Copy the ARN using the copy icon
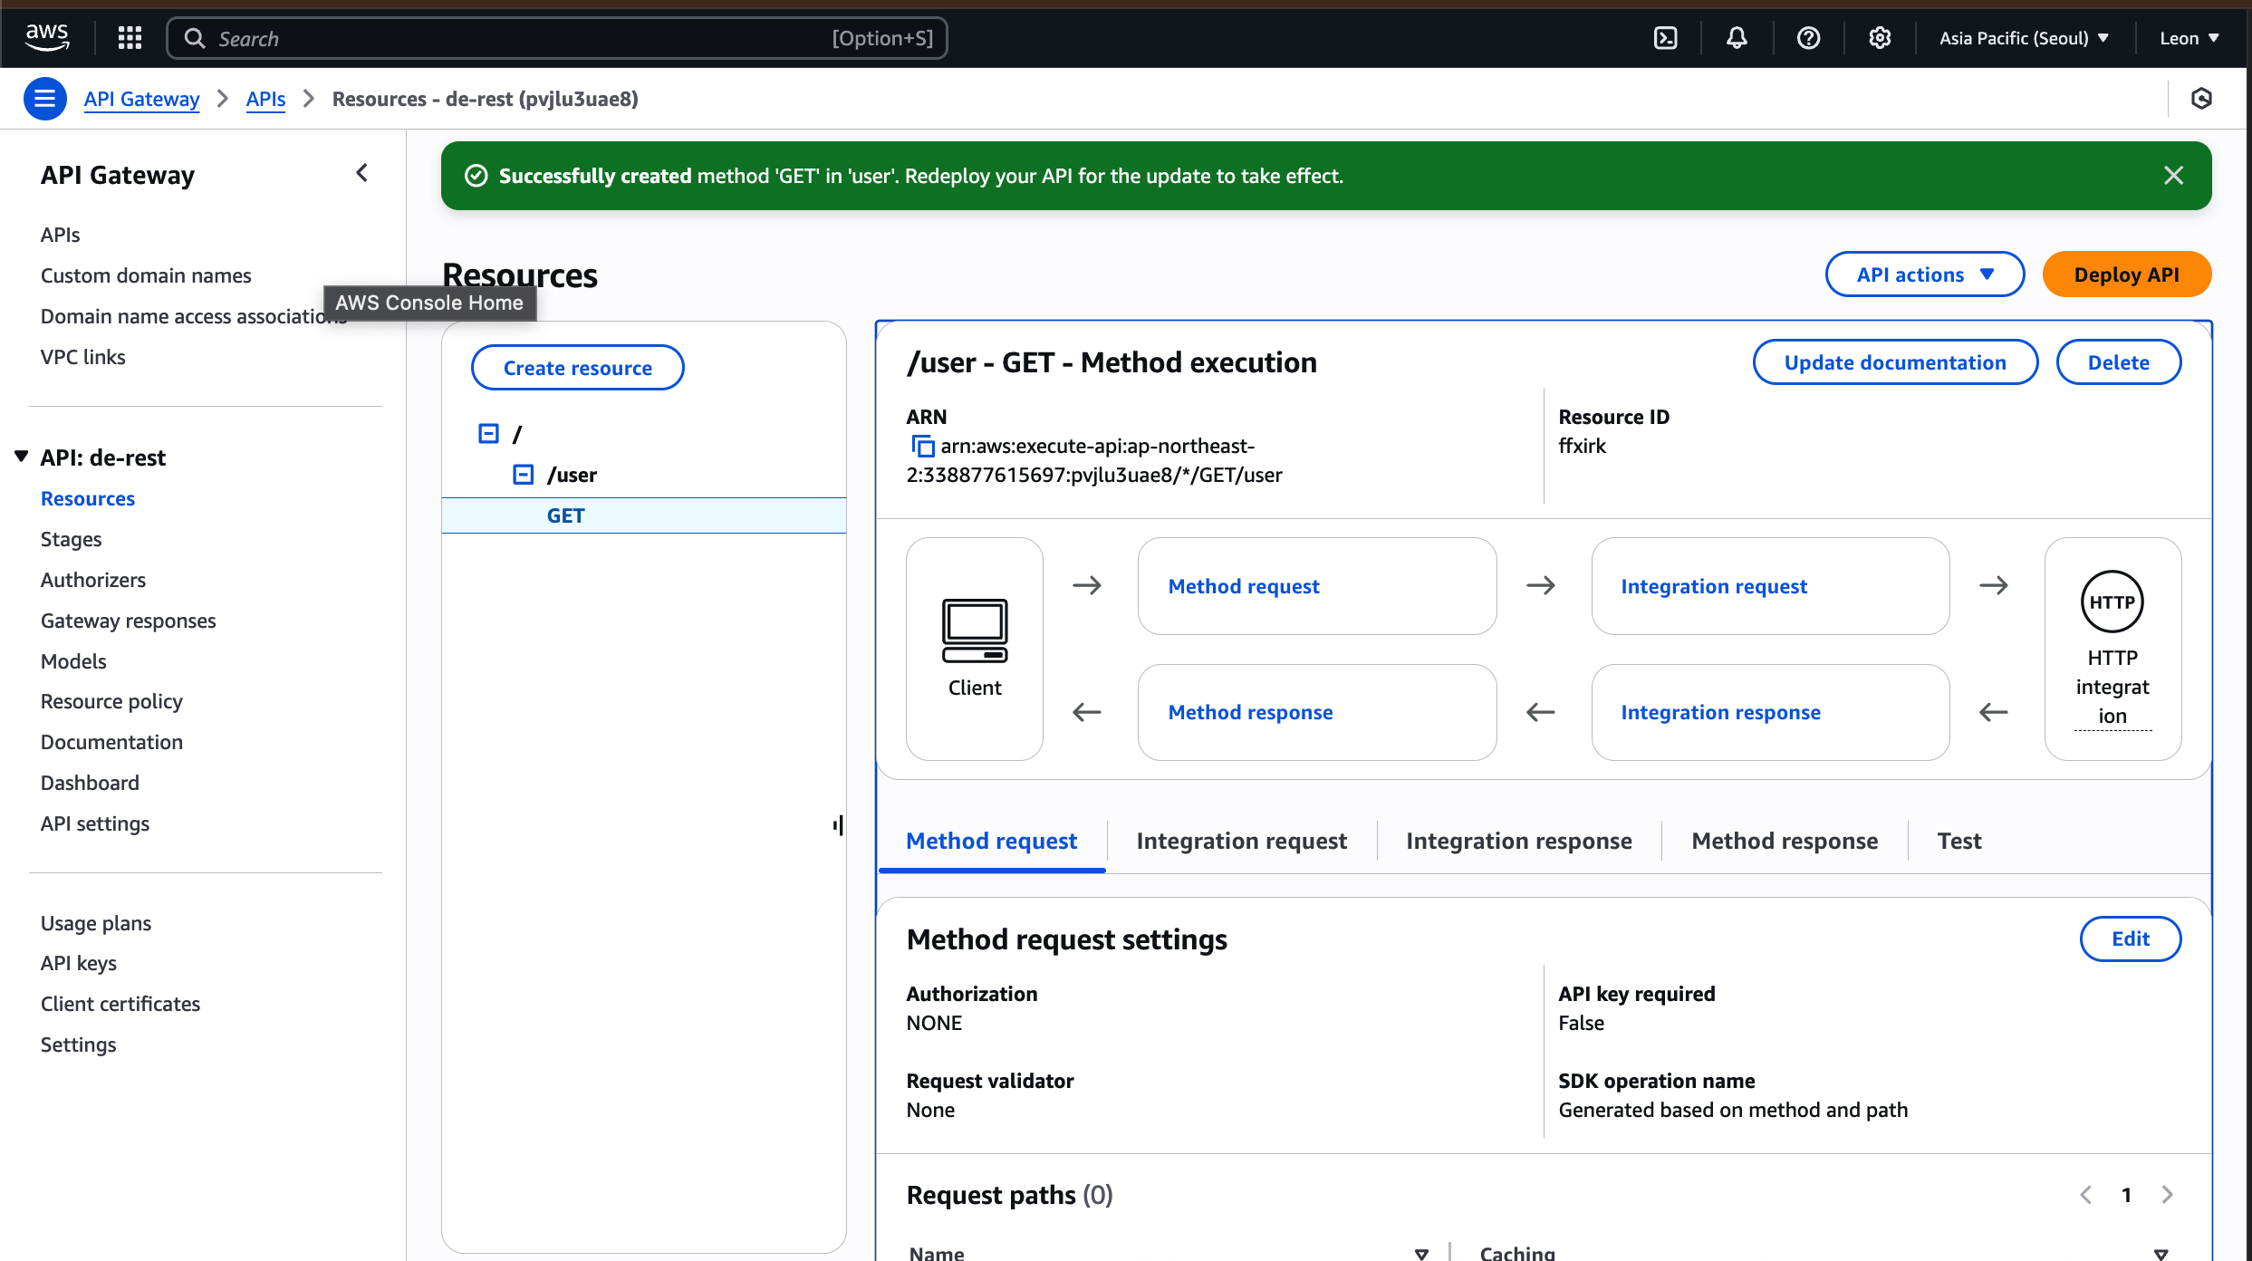This screenshot has width=2252, height=1261. click(922, 447)
